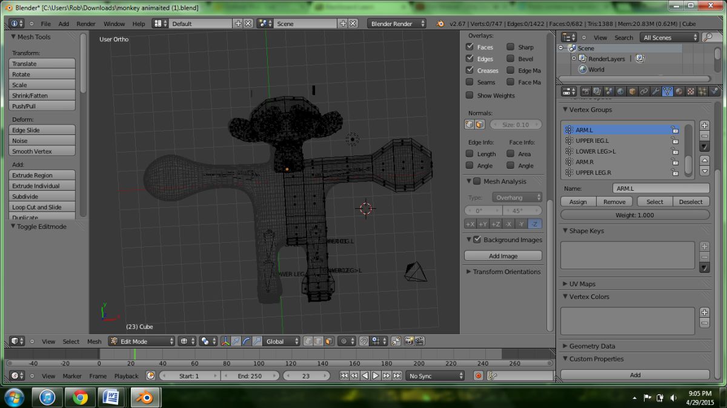Enable the face Area info checkbox
The height and width of the screenshot is (408, 727).
[x=511, y=154]
